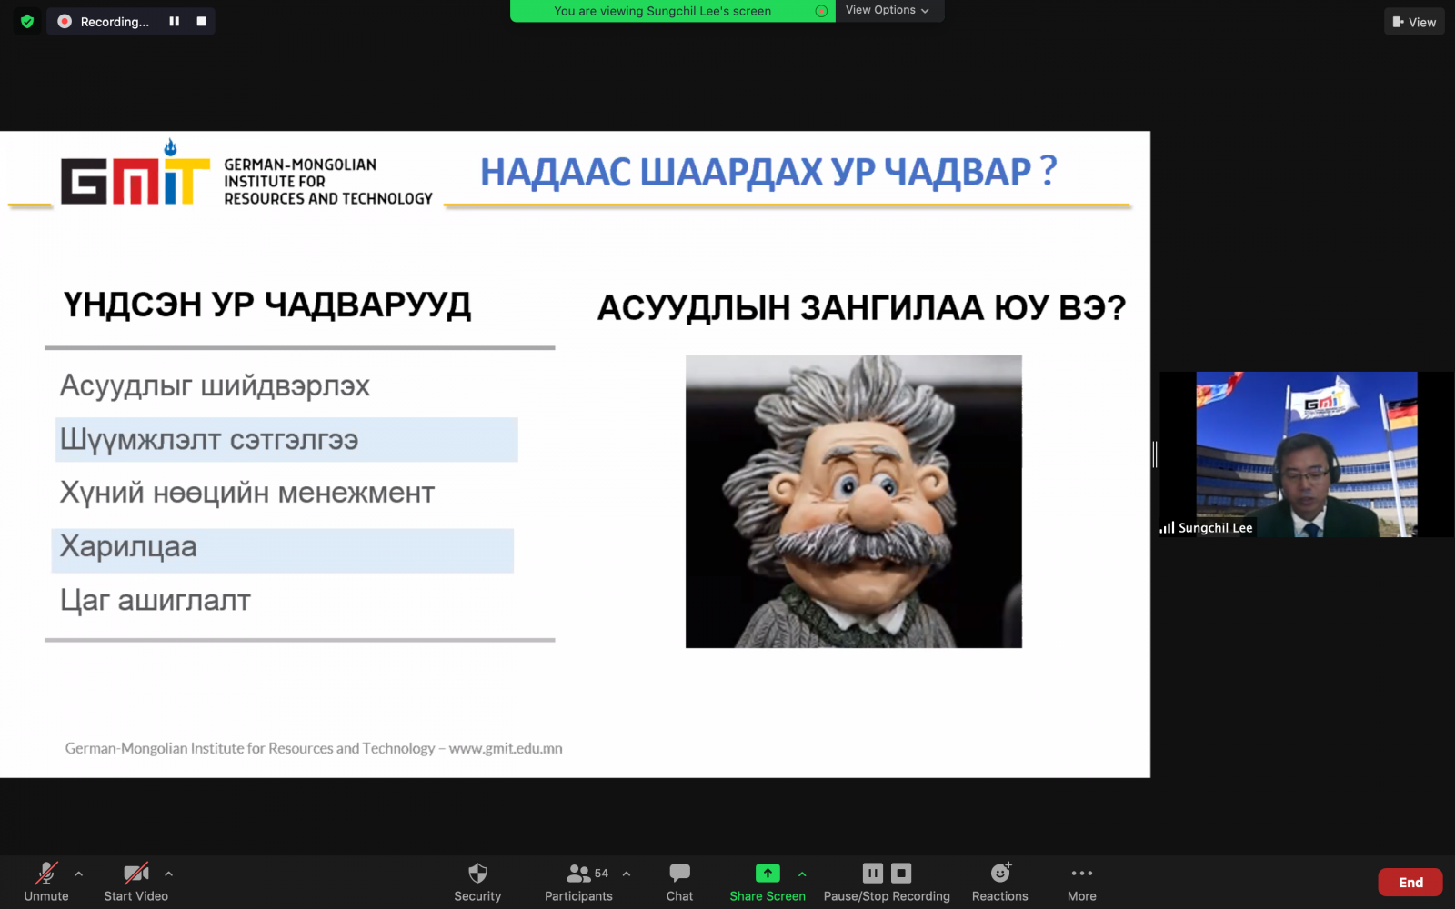Expand video options arrow next to Start Video
The width and height of the screenshot is (1455, 909).
(168, 874)
